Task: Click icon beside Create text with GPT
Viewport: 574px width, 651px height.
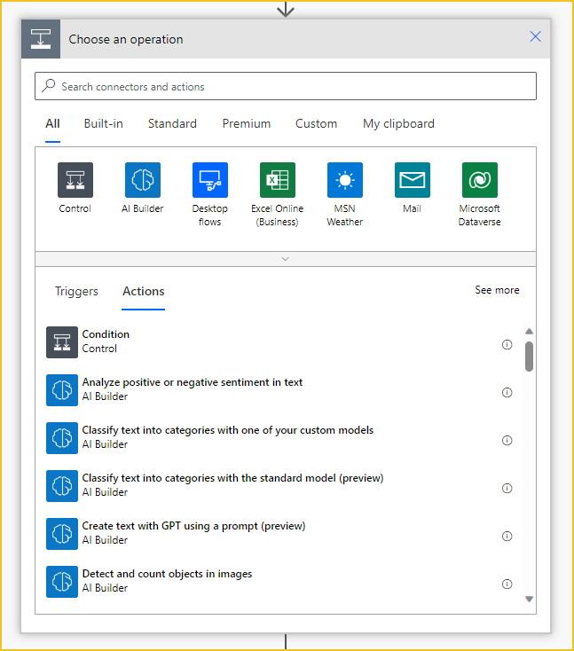Action: (x=62, y=534)
